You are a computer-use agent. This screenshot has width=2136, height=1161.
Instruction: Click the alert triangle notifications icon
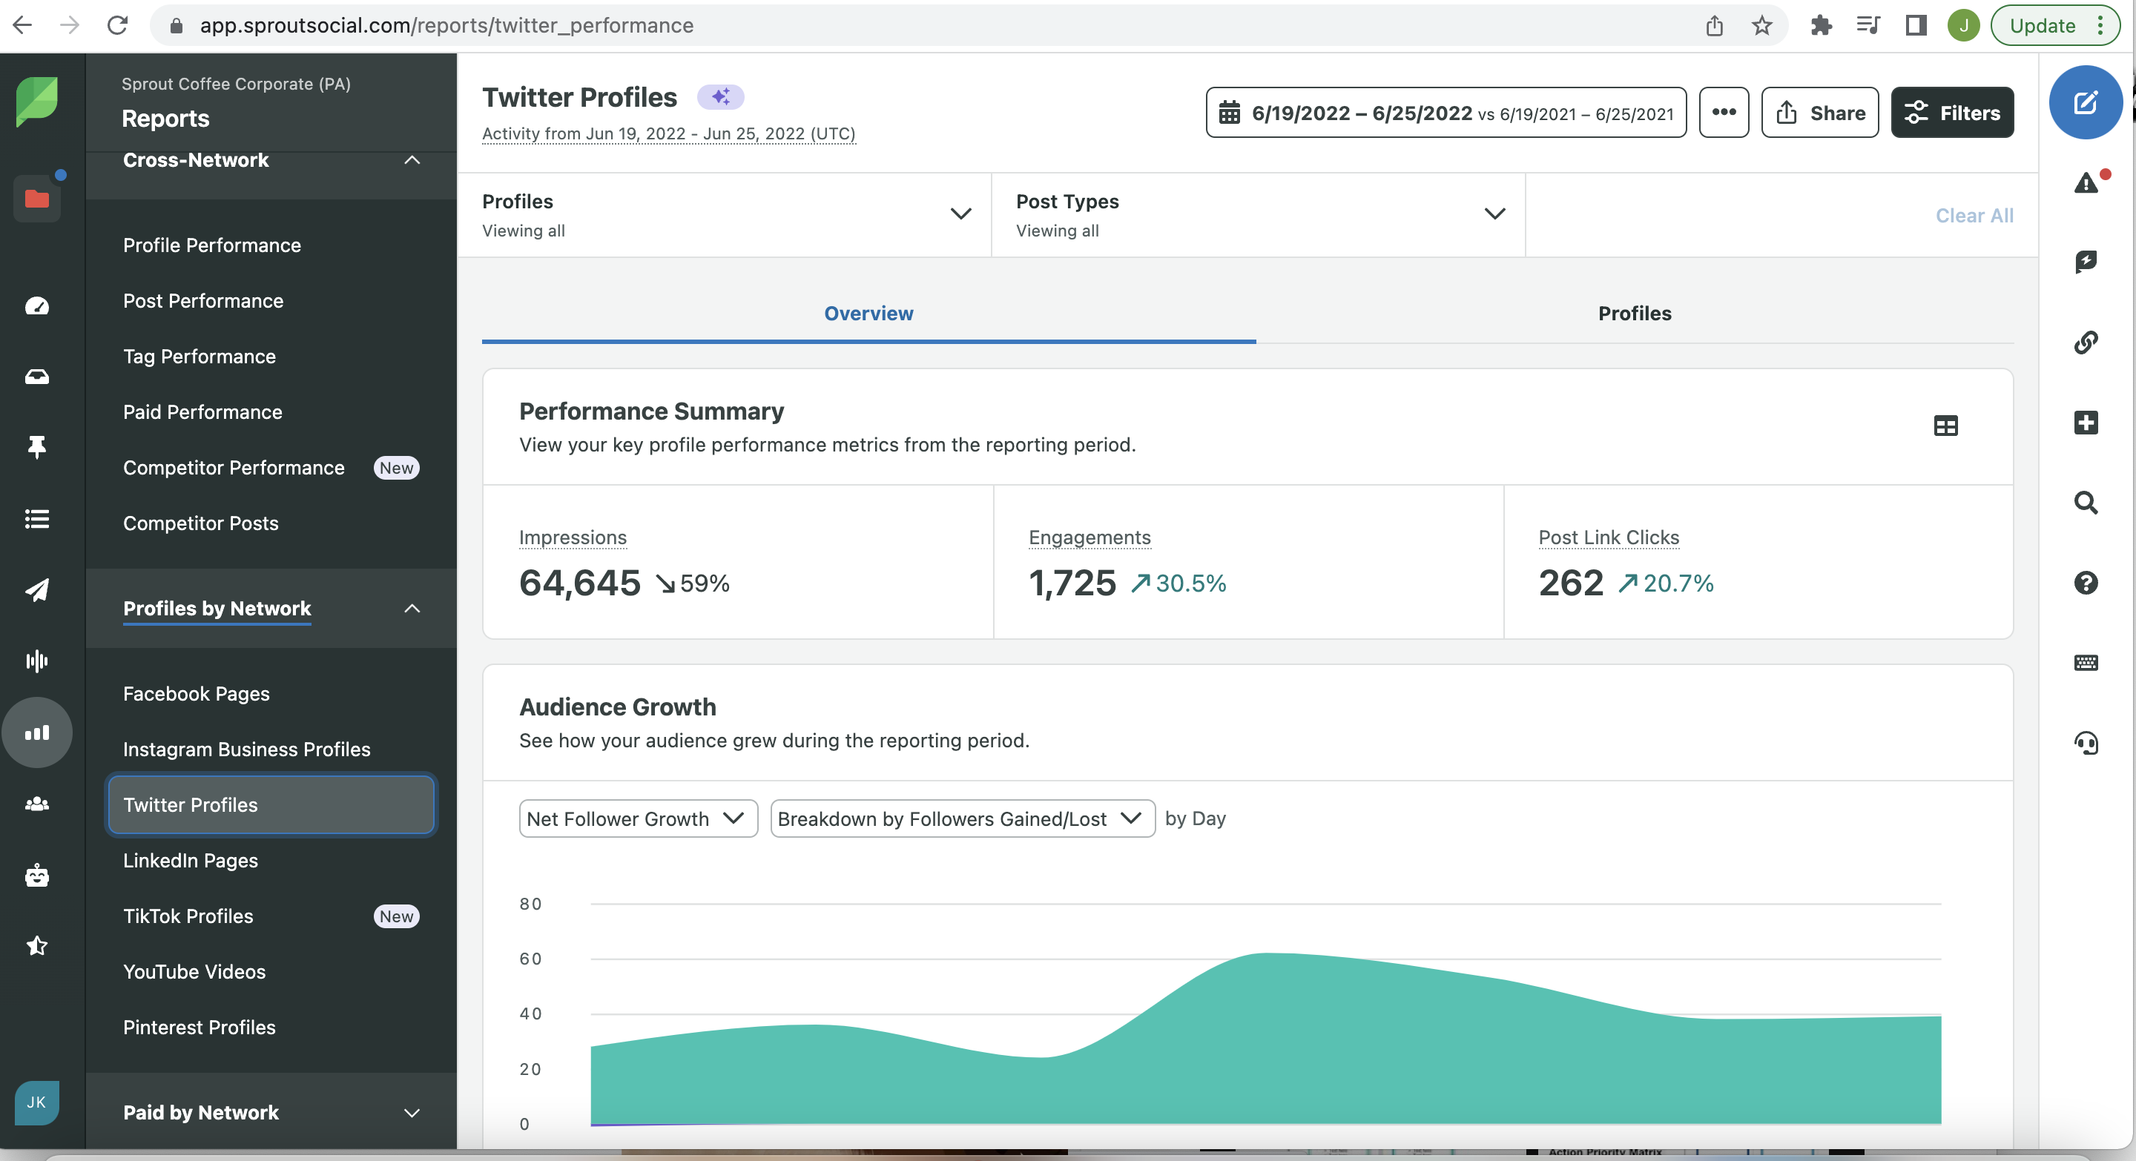[x=2086, y=182]
